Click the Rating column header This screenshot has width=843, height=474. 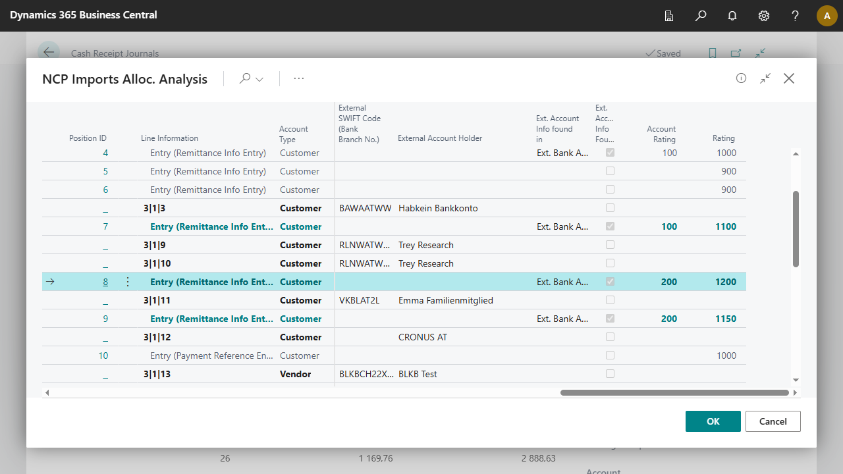pyautogui.click(x=723, y=138)
